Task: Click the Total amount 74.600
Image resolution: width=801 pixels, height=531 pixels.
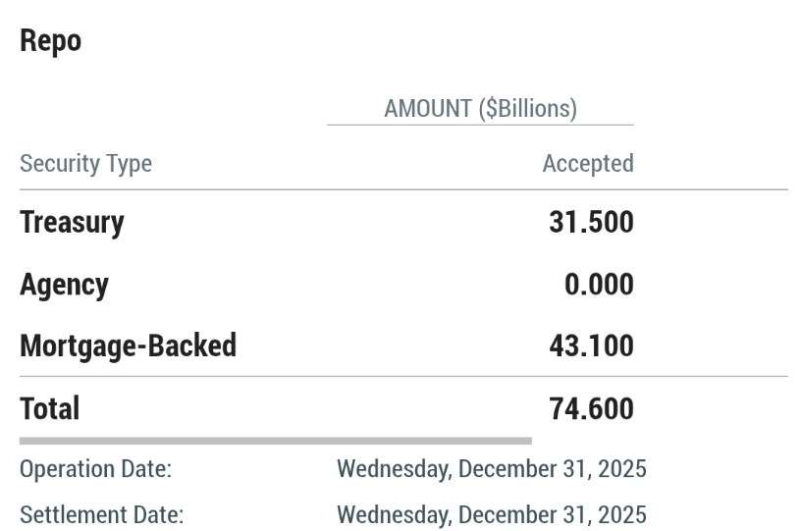Action: coord(591,408)
